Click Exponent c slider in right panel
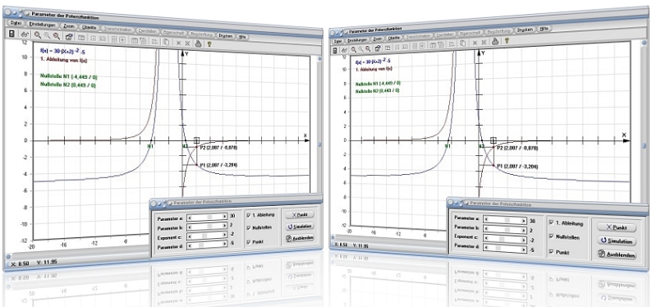 point(505,240)
